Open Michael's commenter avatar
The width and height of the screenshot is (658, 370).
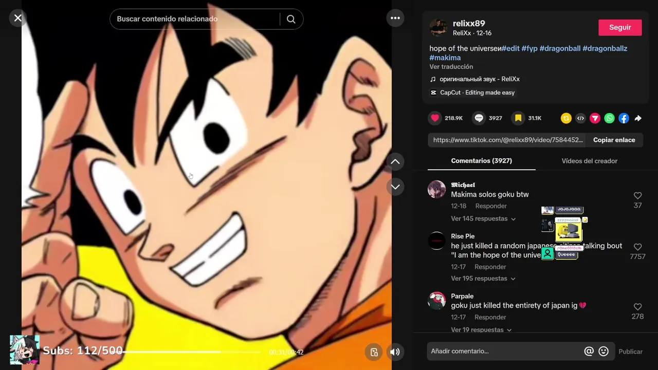tap(436, 189)
